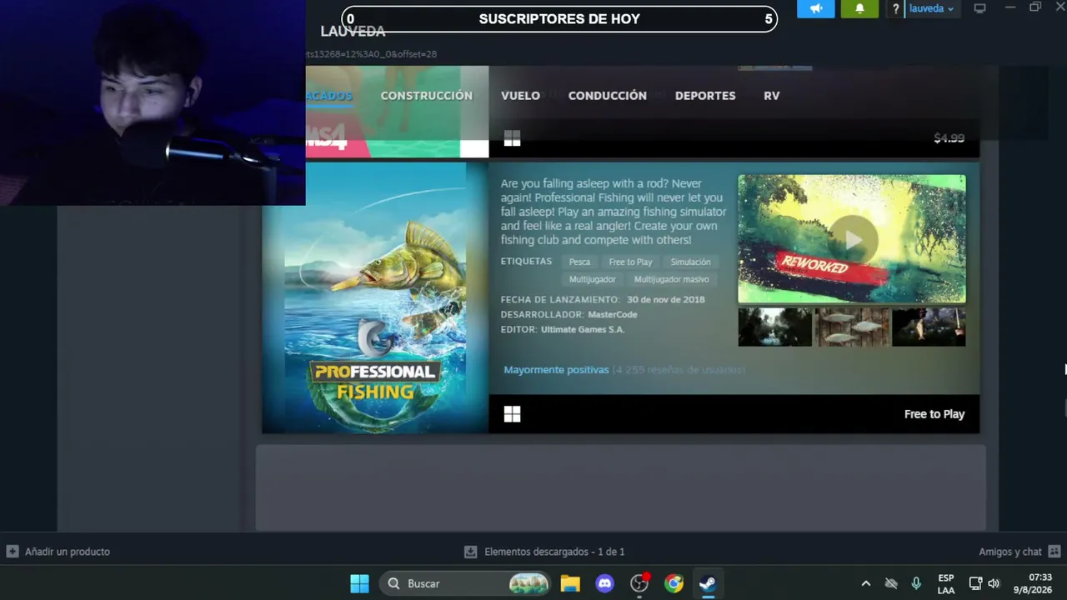Open Google Chrome from the taskbar
The image size is (1067, 600).
tap(674, 583)
